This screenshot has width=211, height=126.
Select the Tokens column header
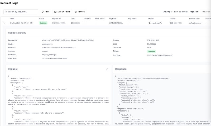pos(172,19)
